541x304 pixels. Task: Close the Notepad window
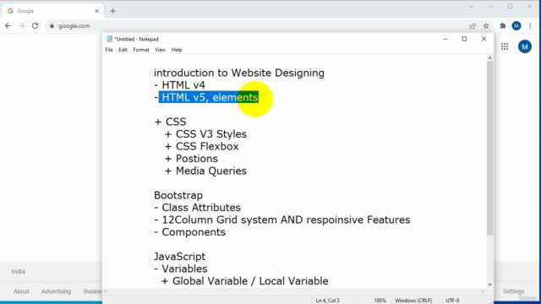[484, 39]
